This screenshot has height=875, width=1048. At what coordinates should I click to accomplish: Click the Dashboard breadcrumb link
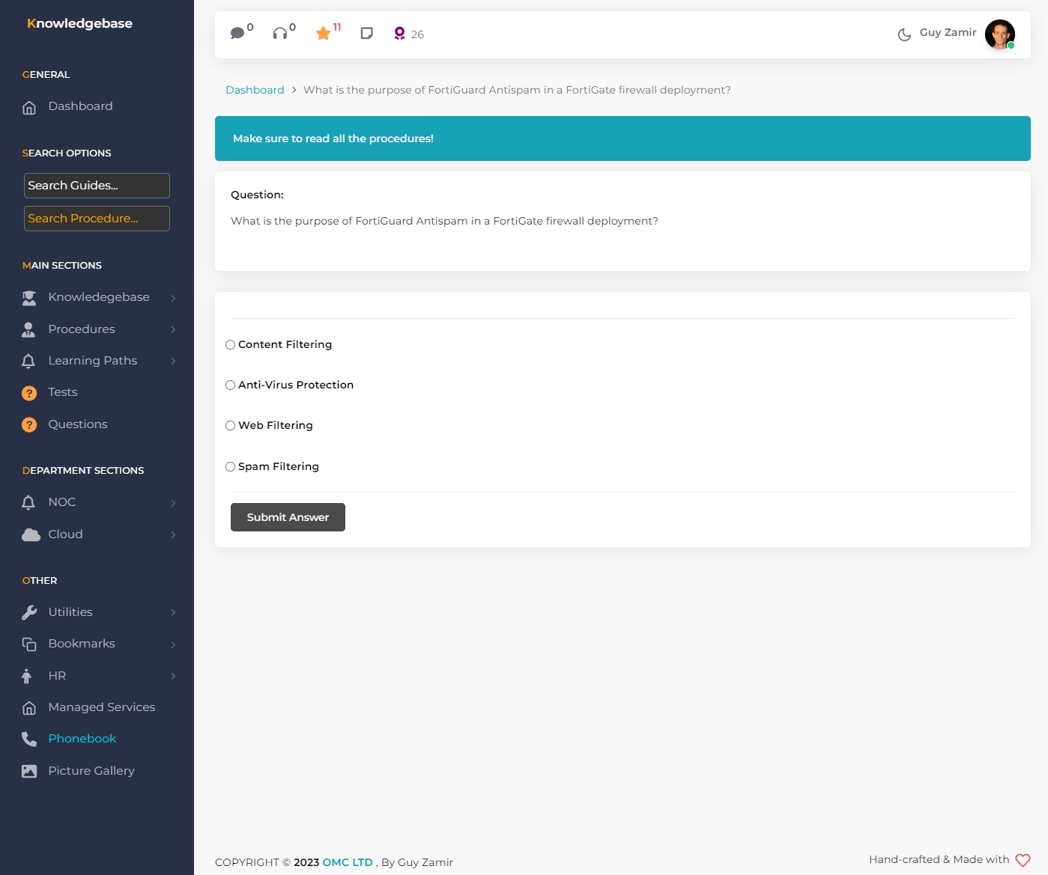[x=255, y=90]
